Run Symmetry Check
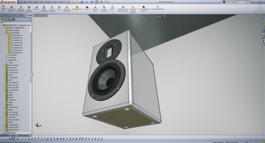Viewport: 265px width, 143px height. click(x=95, y=9)
